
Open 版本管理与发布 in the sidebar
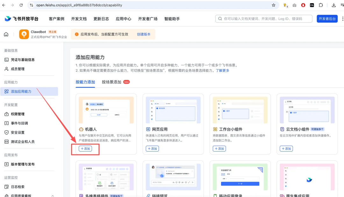click(23, 164)
